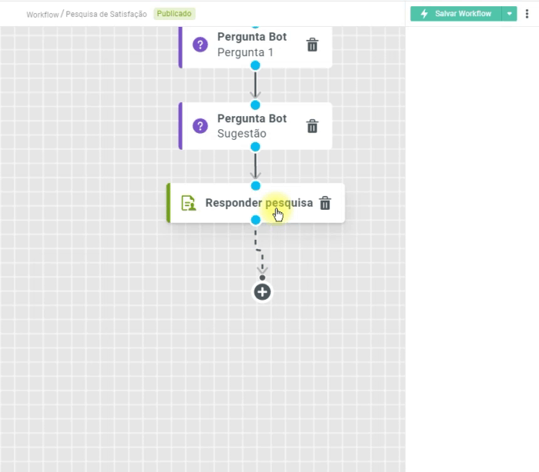Select the Responder pesquisa node title
This screenshot has height=472, width=539.
[259, 203]
